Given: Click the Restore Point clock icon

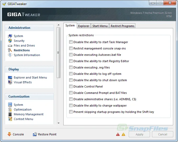Looking at the screenshot, I should (x=35, y=134).
